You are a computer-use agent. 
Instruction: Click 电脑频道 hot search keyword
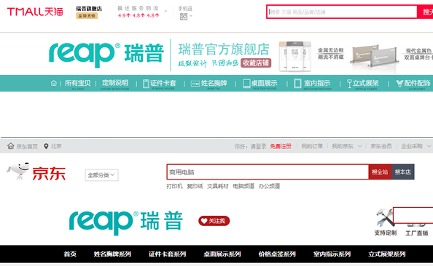pyautogui.click(x=243, y=187)
